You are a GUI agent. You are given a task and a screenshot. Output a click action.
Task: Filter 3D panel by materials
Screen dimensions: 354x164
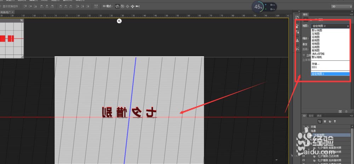[330, 121]
